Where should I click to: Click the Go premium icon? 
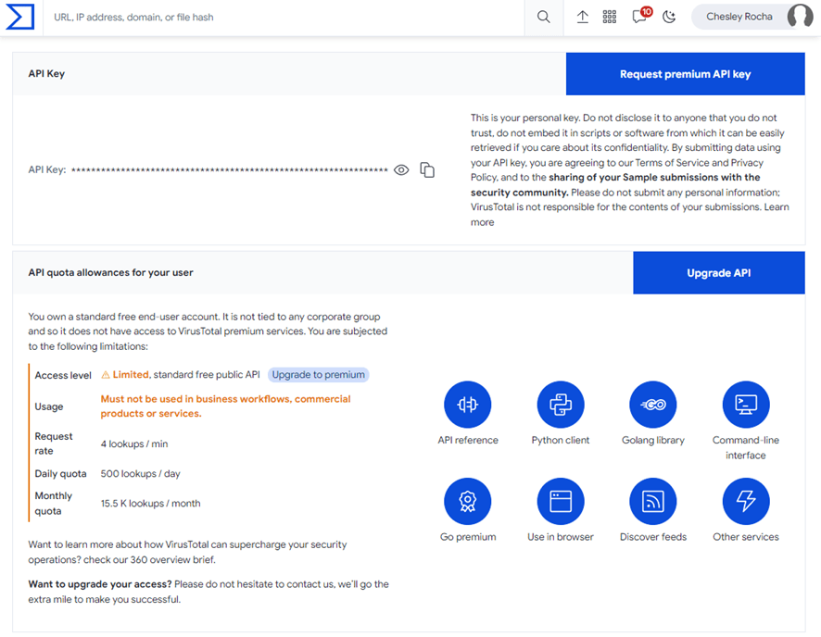[468, 502]
